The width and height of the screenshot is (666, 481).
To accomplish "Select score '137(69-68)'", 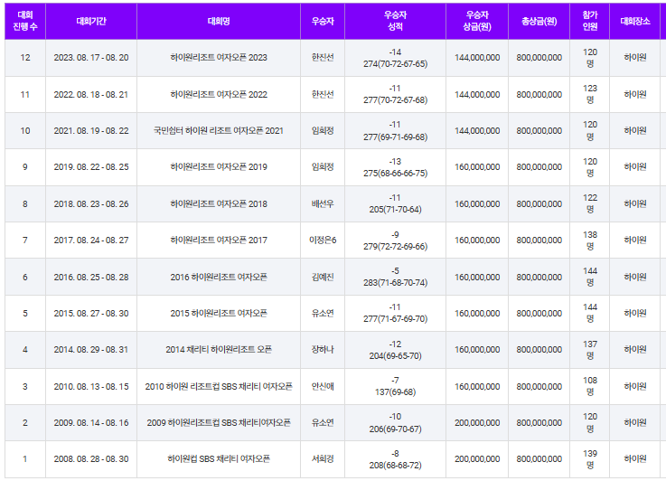I will click(395, 392).
